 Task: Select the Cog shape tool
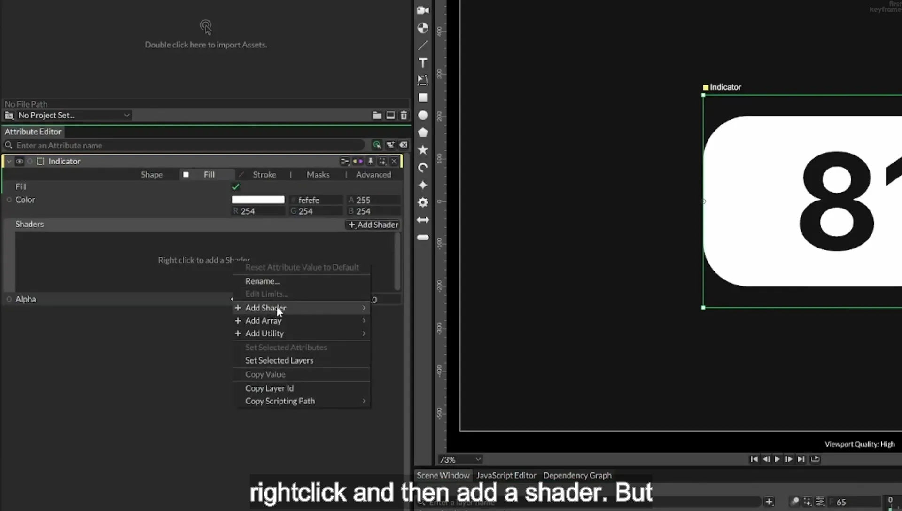click(423, 202)
